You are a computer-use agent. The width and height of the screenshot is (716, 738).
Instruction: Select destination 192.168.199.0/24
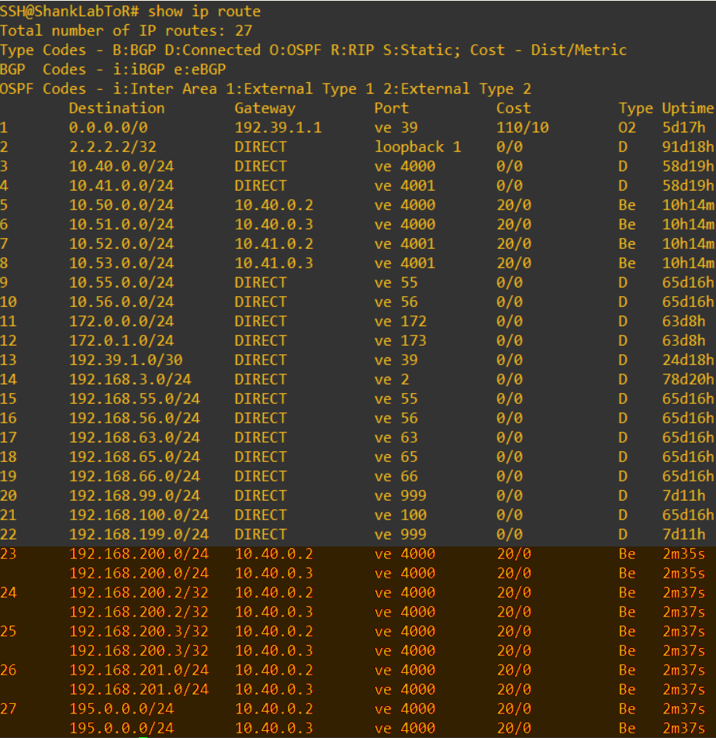[x=139, y=534]
